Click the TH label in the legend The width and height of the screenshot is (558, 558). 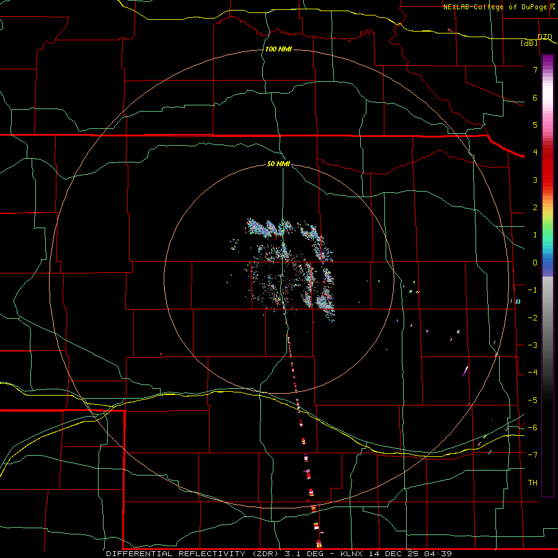[x=533, y=482]
